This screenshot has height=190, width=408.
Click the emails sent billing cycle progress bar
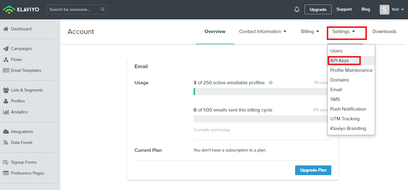pyautogui.click(x=260, y=119)
